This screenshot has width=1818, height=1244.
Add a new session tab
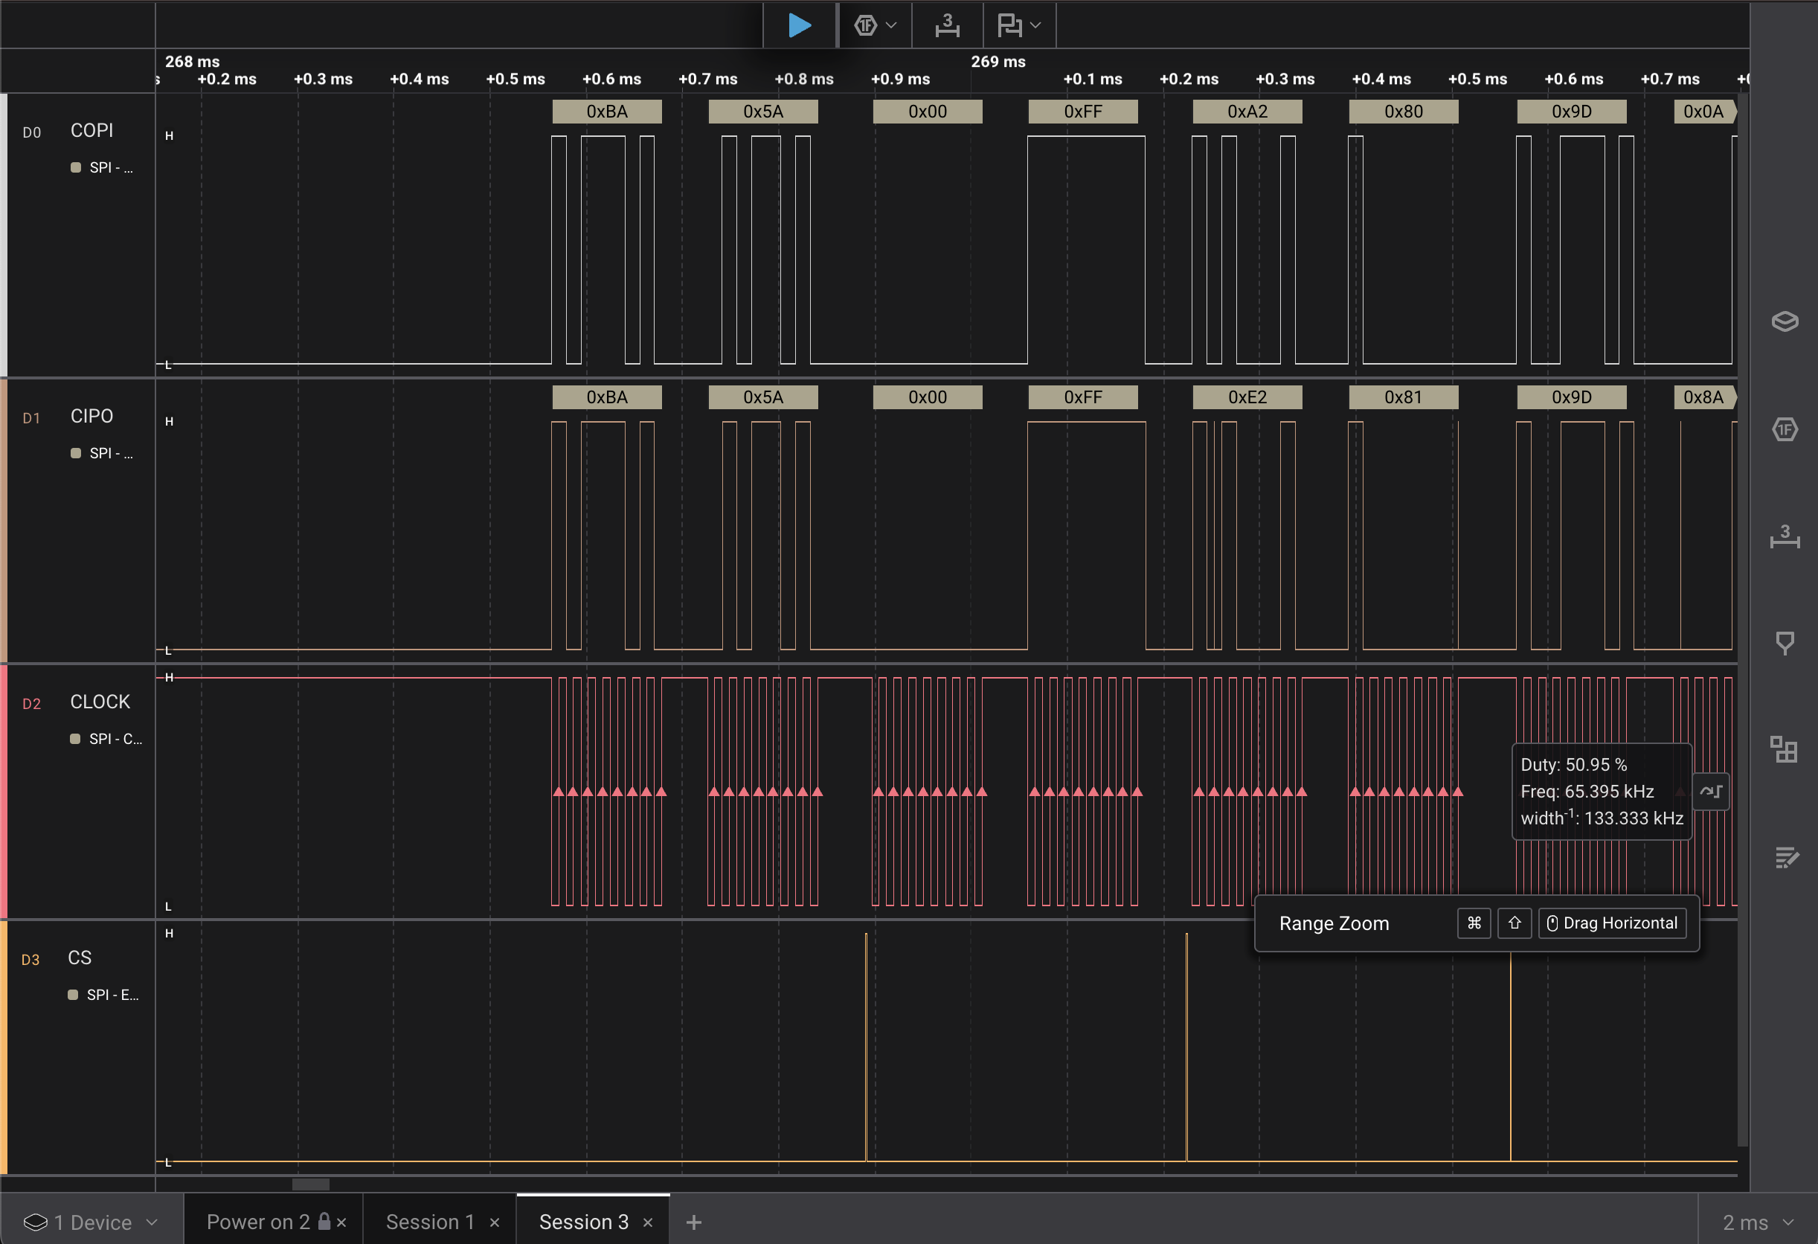pos(694,1222)
